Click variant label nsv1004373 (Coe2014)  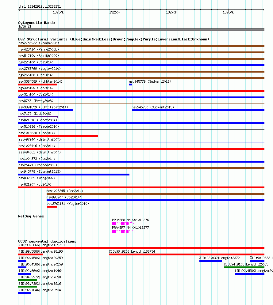pyautogui.click(x=37, y=159)
